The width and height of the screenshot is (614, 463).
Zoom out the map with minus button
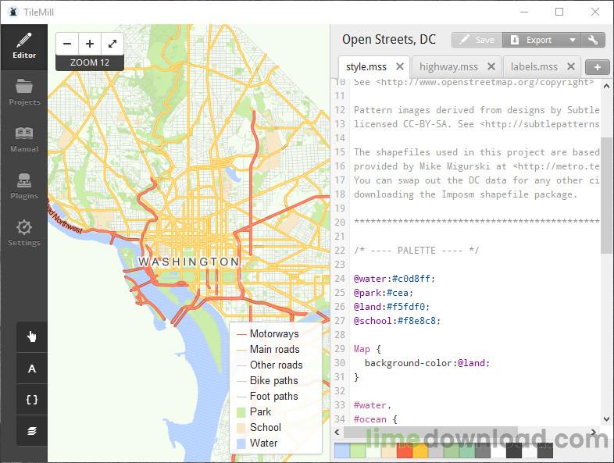(x=67, y=44)
